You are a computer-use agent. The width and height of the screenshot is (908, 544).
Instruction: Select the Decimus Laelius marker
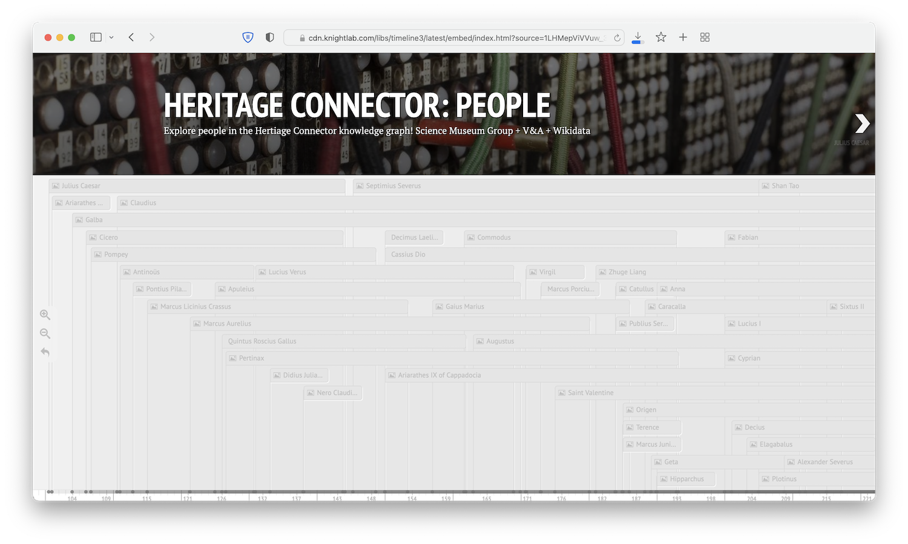[x=414, y=237]
